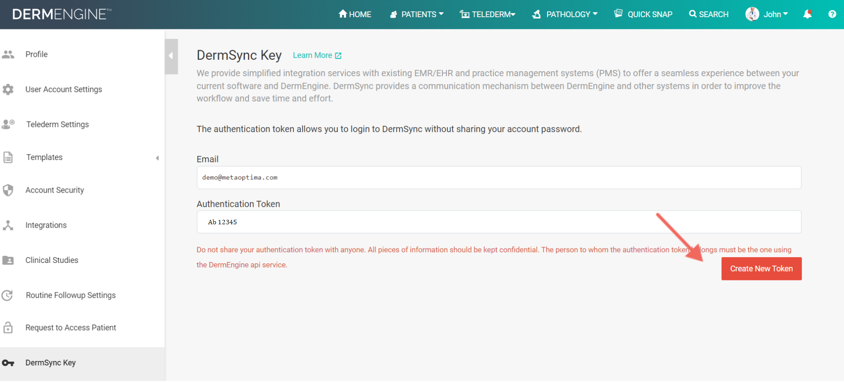Click into the Authentication Token field

[499, 222]
